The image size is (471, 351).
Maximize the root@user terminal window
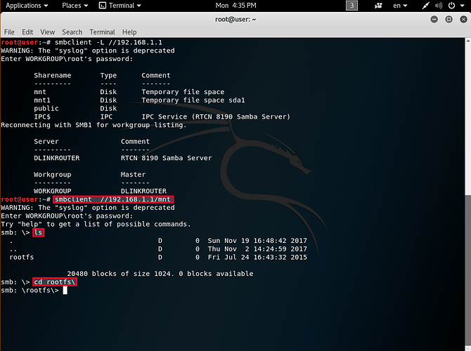[448, 19]
